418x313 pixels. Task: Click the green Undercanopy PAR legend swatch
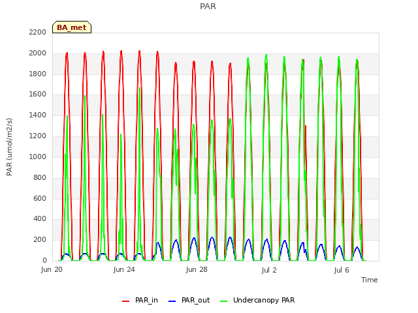click(224, 301)
